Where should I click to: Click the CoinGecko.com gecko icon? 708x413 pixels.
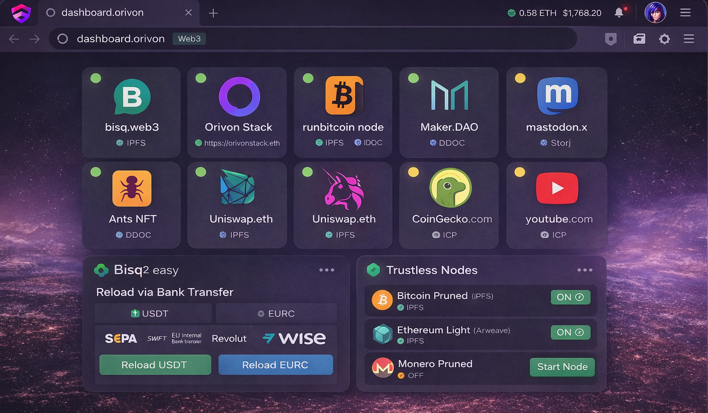coord(450,188)
